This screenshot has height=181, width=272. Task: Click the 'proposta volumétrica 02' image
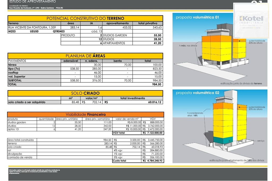click(x=220, y=126)
